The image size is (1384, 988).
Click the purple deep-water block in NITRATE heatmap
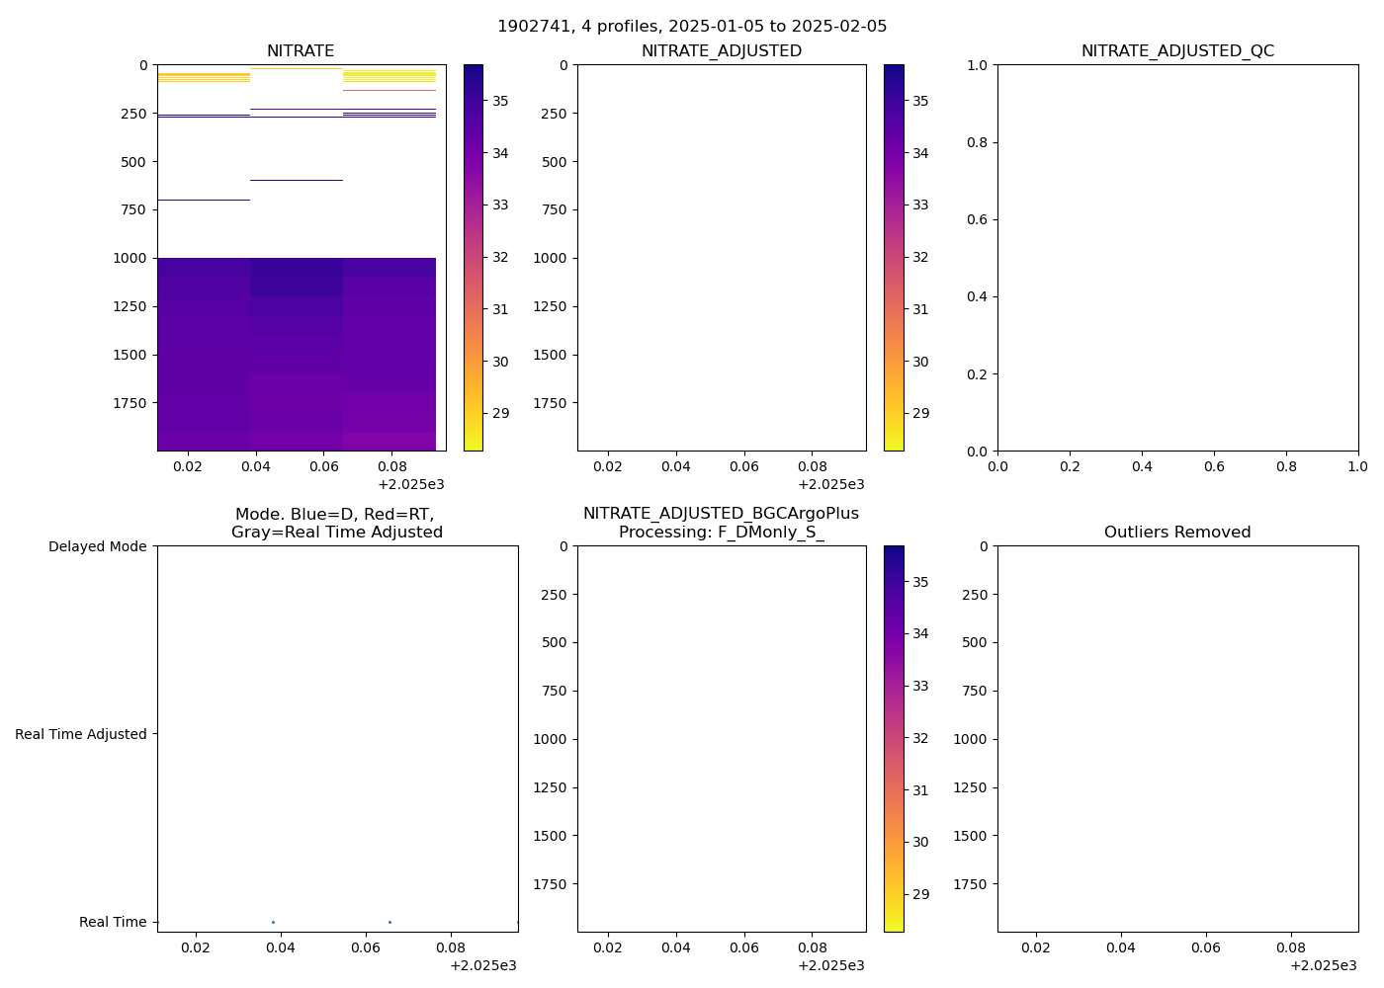297,356
